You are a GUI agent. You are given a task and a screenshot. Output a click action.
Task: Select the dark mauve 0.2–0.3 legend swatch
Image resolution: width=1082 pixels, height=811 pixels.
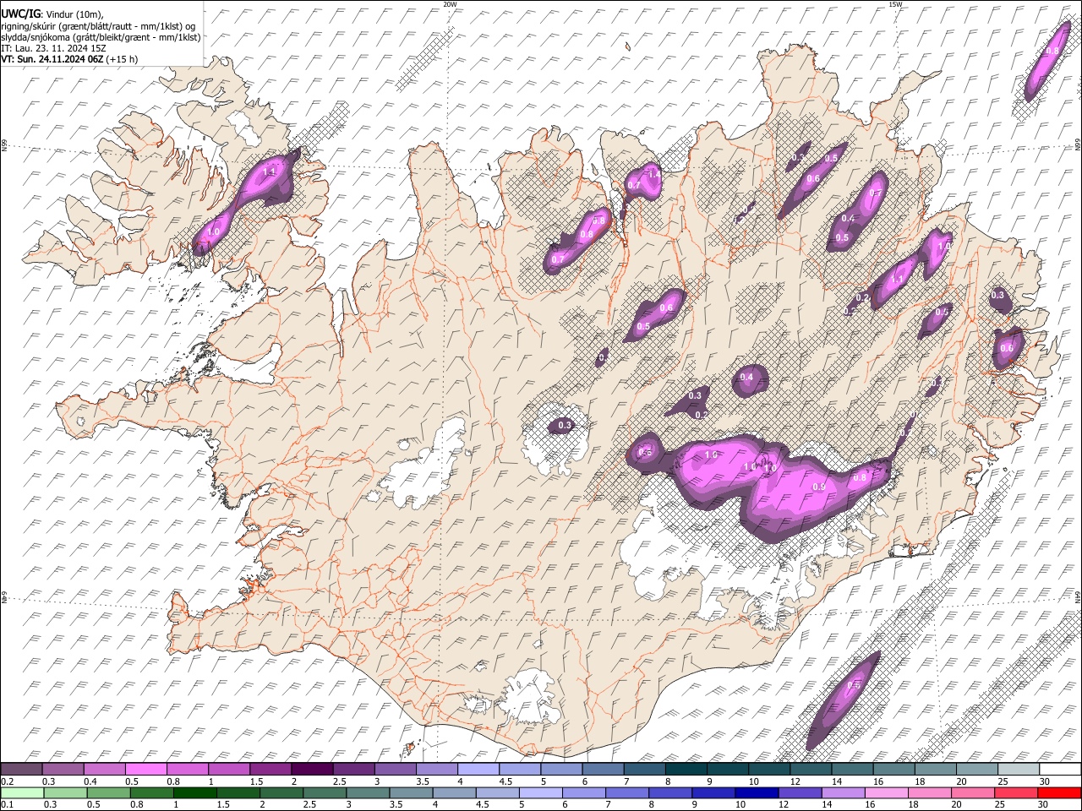click(x=22, y=770)
